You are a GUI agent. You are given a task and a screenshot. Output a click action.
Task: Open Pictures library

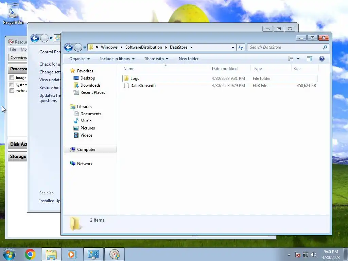click(87, 128)
